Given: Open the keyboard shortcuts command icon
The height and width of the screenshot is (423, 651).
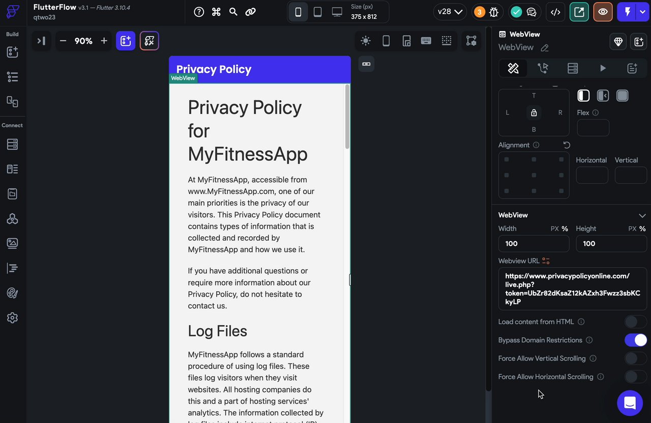Looking at the screenshot, I should (216, 12).
